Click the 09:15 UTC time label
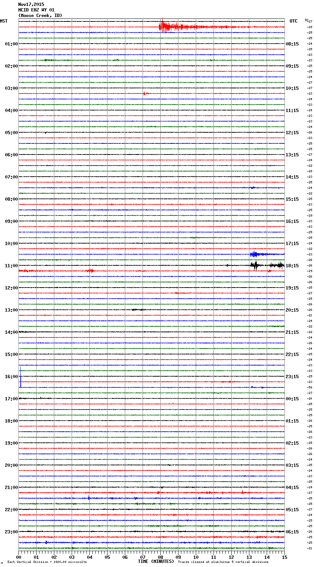This screenshot has width=314, height=567. pyautogui.click(x=292, y=66)
